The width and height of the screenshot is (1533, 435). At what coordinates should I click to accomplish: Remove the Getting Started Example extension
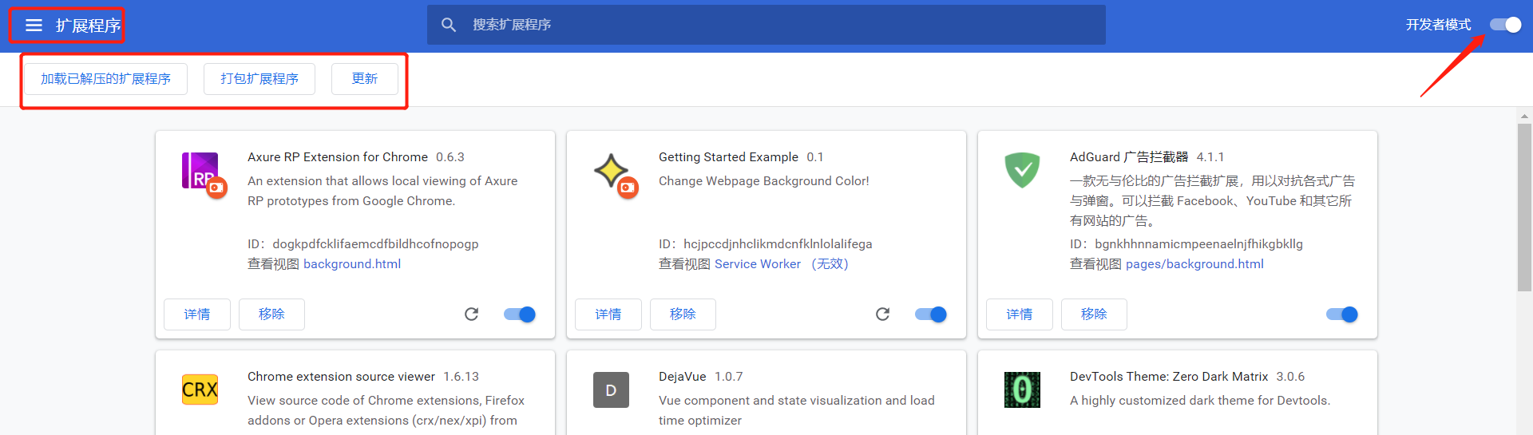(683, 314)
